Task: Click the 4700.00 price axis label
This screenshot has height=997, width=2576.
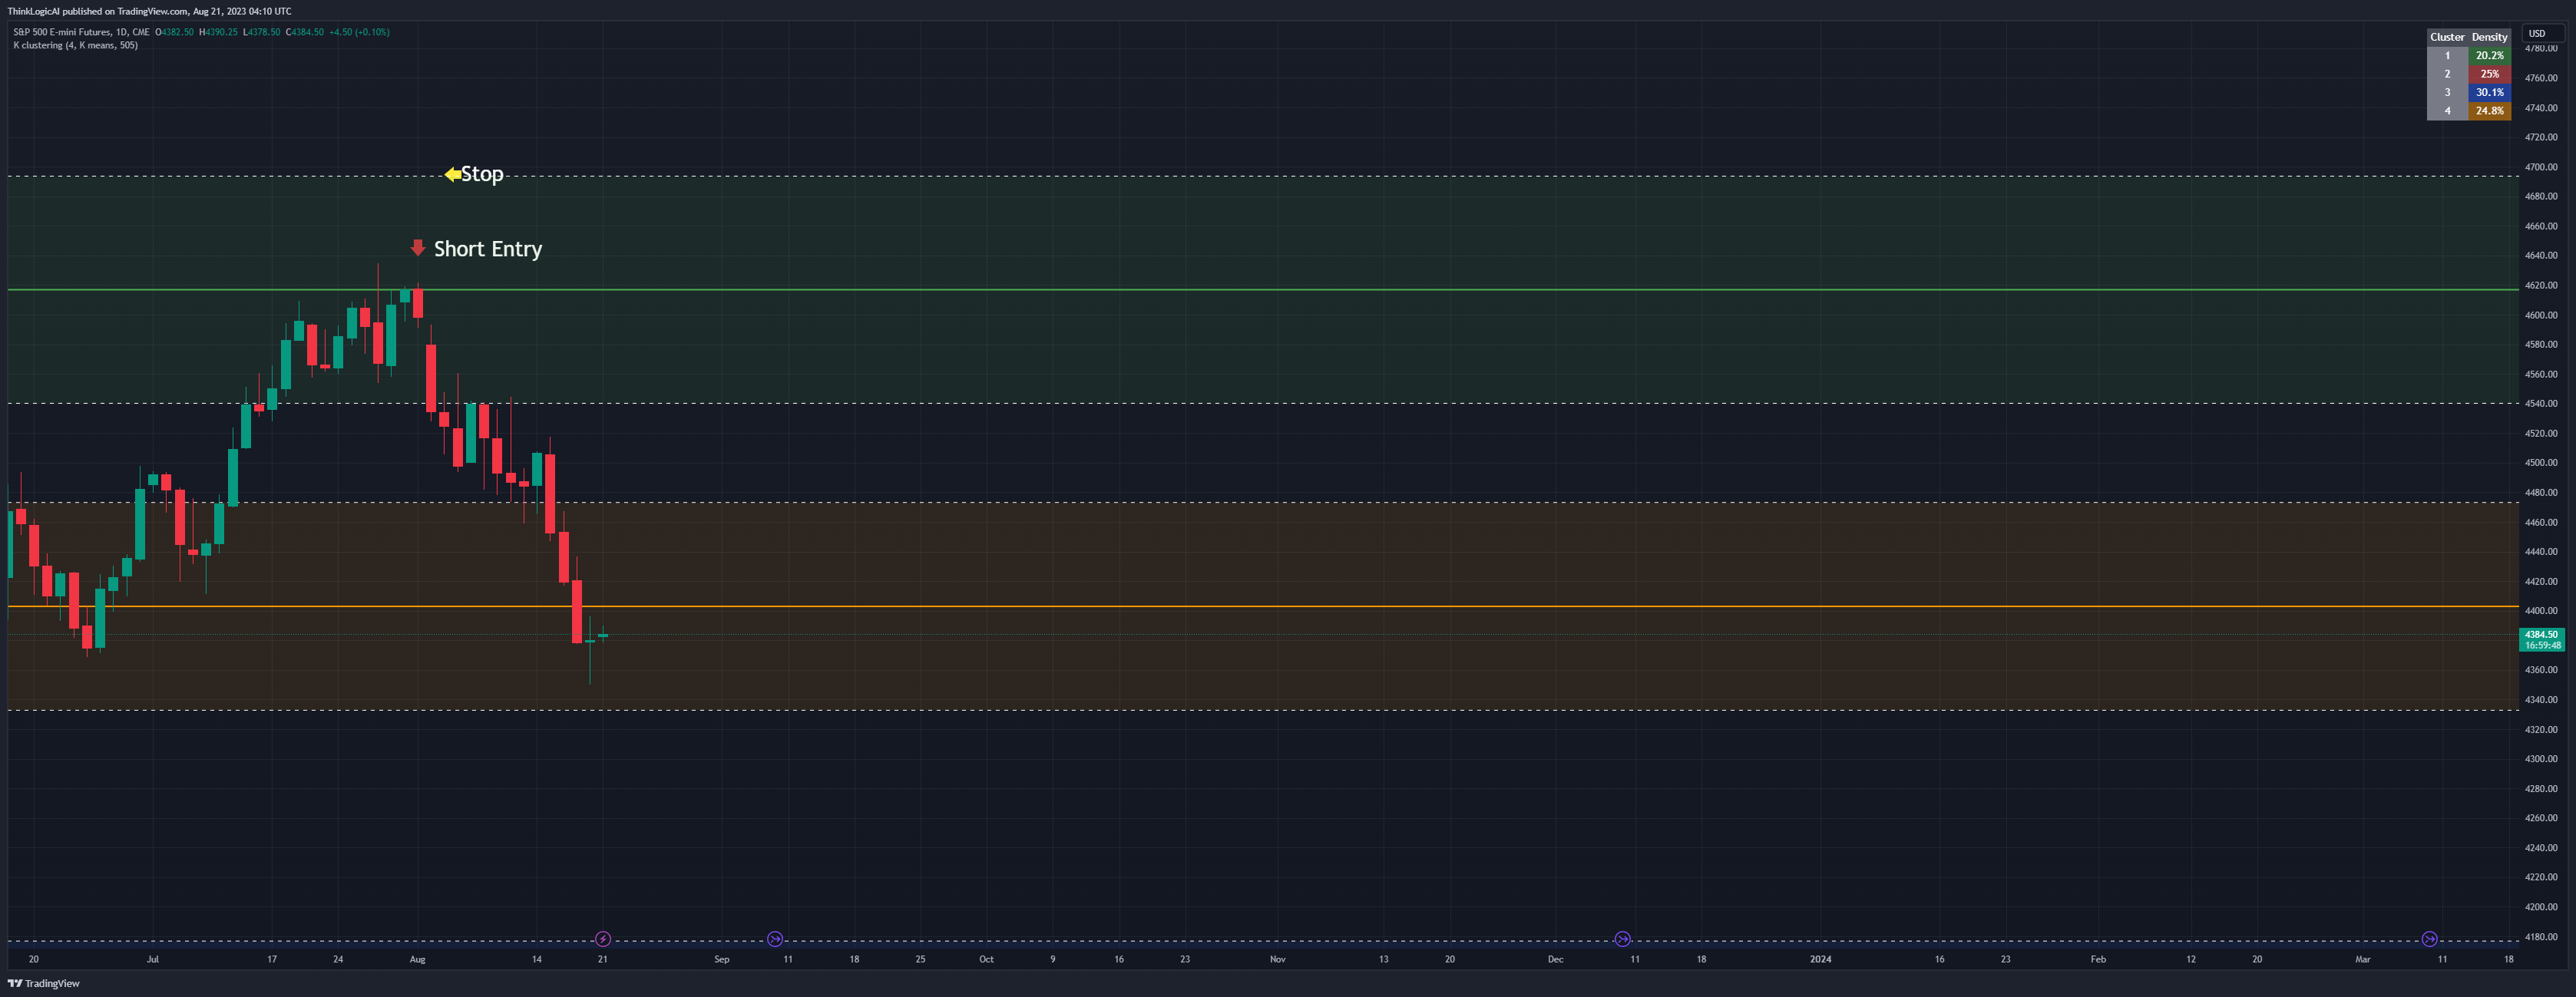Action: (x=2541, y=167)
